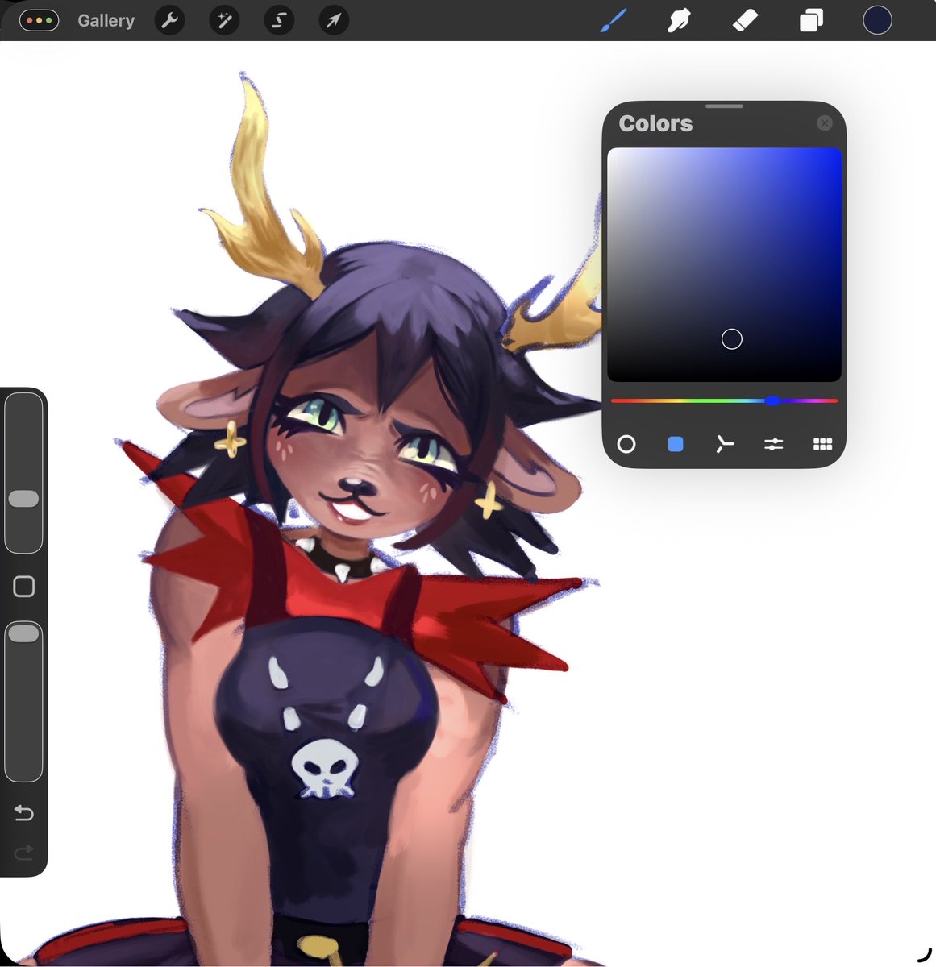Open the Gallery view
Viewport: 936px width, 967px height.
(106, 21)
